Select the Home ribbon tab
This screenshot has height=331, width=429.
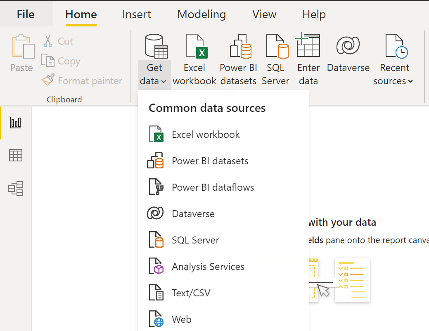[81, 14]
